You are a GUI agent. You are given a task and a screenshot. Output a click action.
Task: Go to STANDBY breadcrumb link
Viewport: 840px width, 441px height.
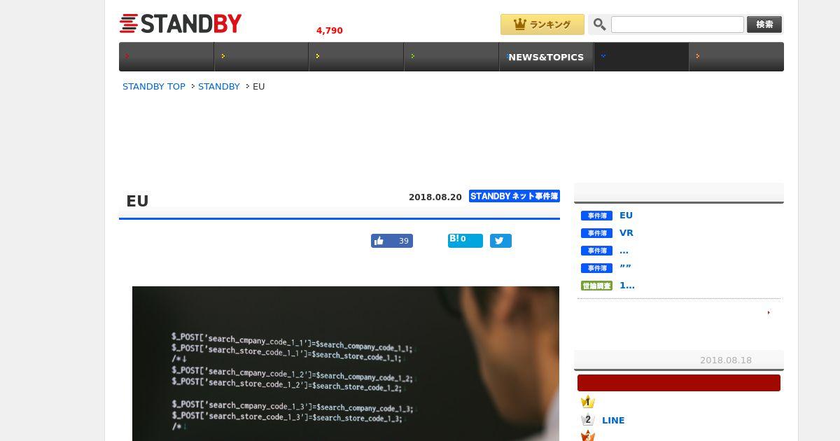219,87
